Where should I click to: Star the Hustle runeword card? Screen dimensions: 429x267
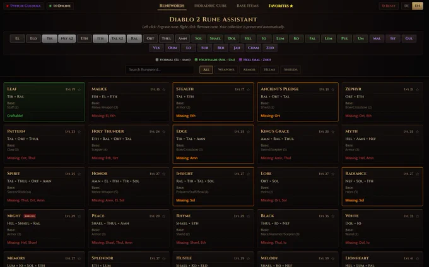pyautogui.click(x=248, y=259)
